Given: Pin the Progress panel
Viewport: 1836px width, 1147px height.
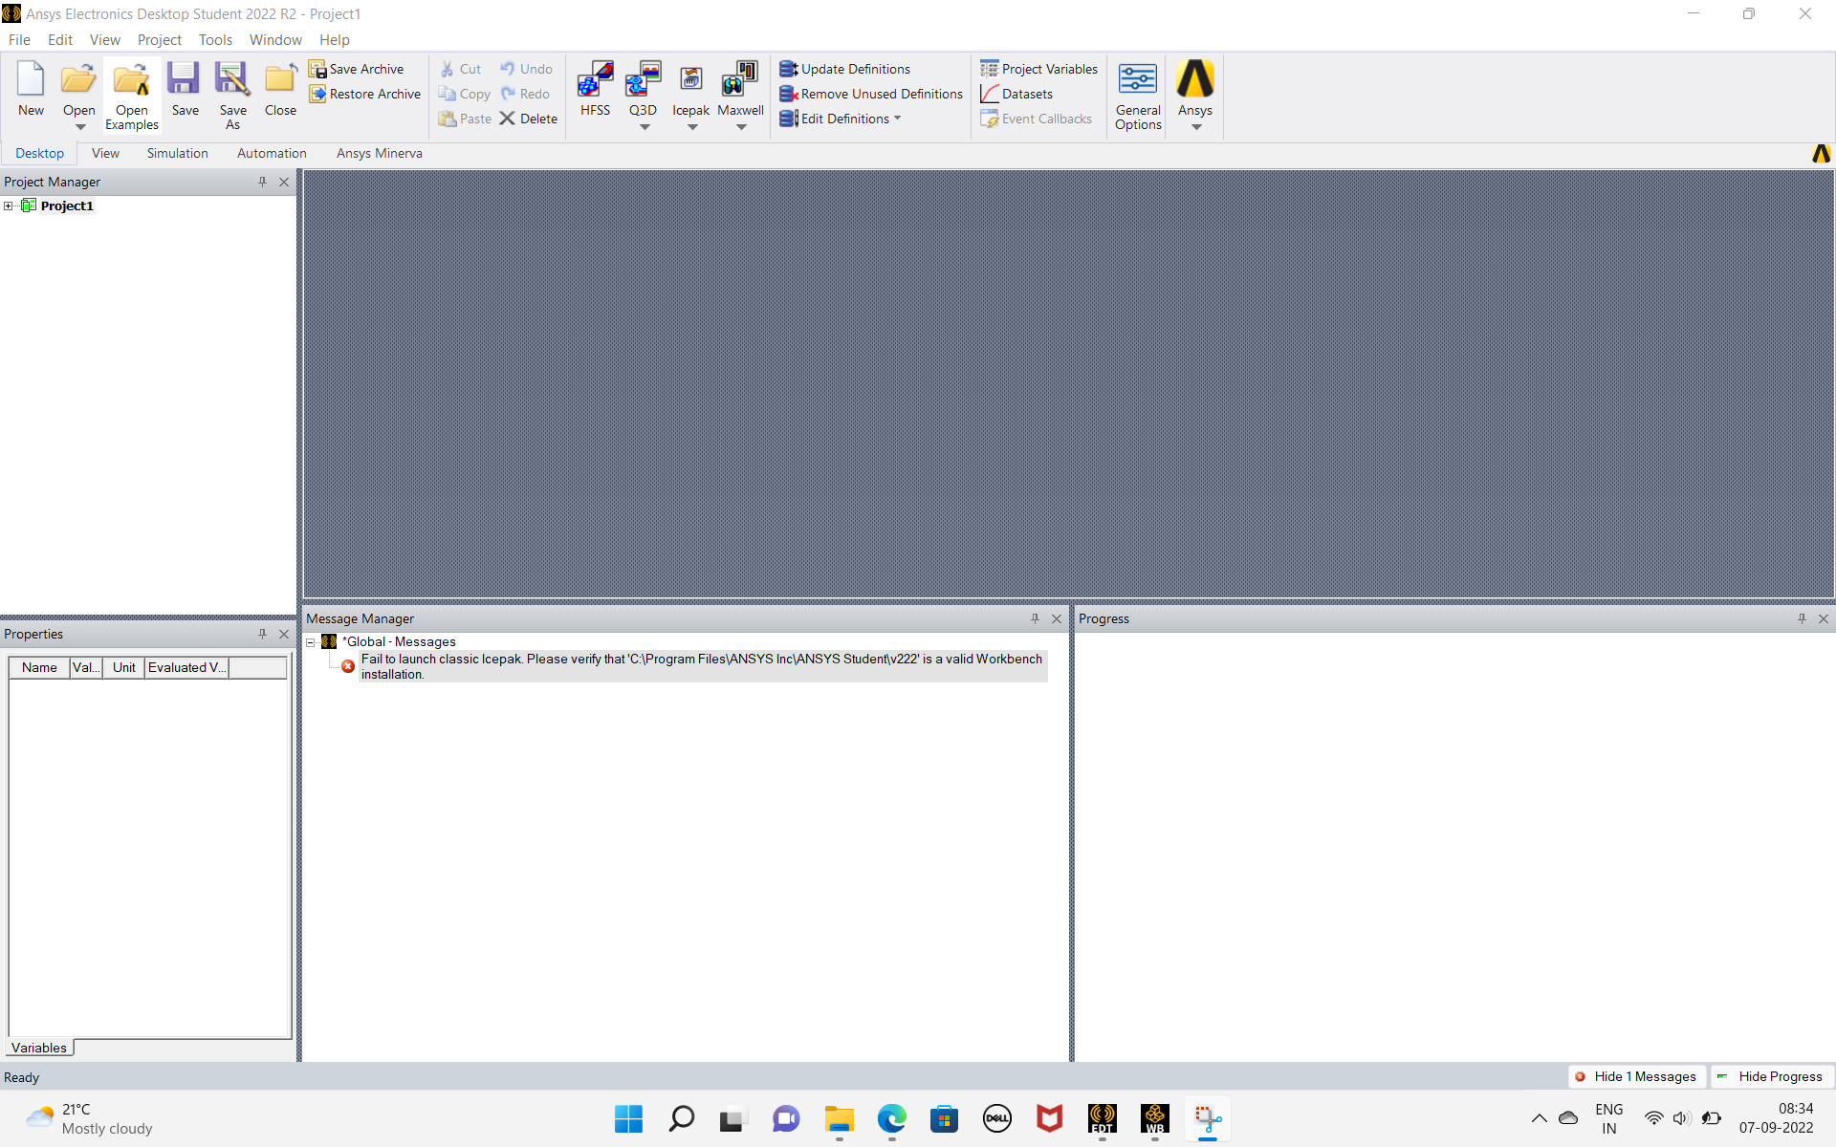Looking at the screenshot, I should [1802, 618].
